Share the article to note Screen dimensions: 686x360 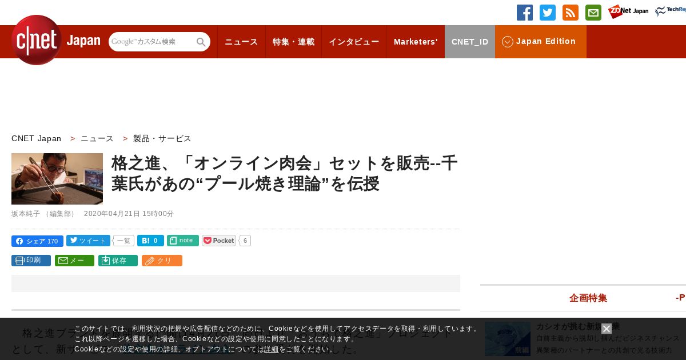(x=183, y=241)
